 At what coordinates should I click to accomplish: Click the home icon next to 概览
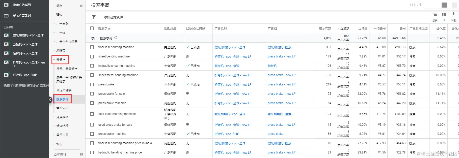[x=81, y=6]
